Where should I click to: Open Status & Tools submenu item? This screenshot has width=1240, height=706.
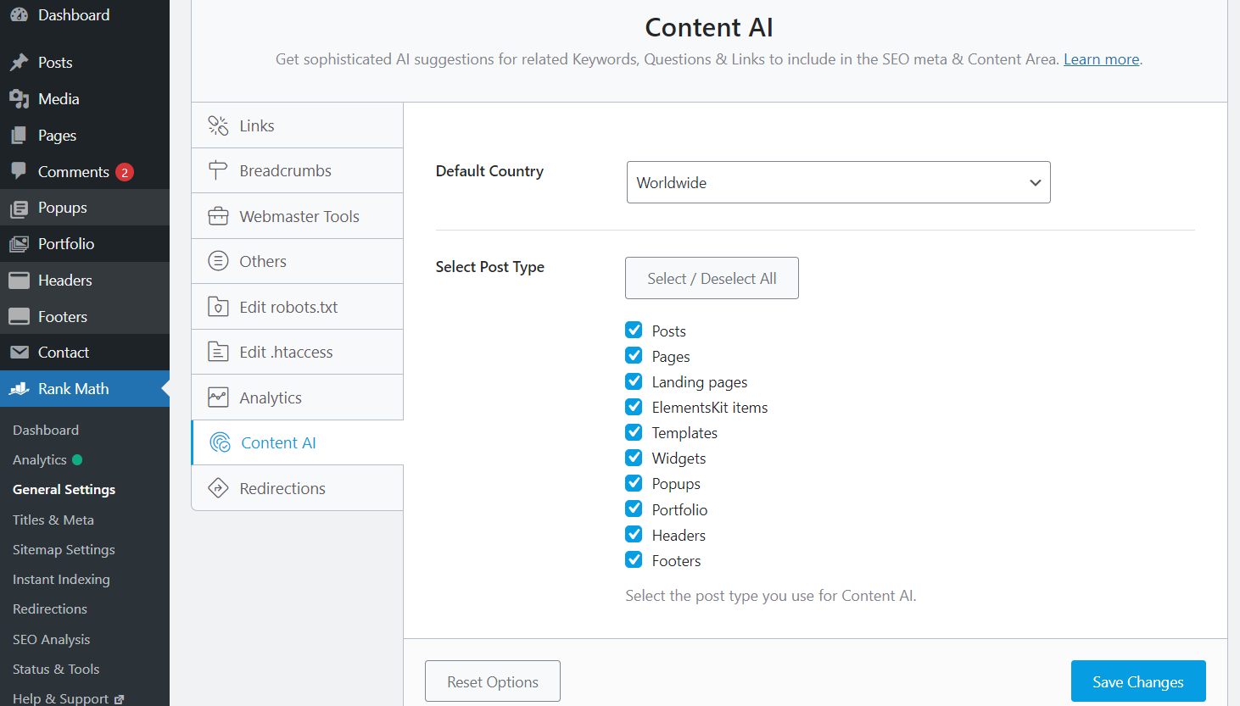pyautogui.click(x=56, y=669)
